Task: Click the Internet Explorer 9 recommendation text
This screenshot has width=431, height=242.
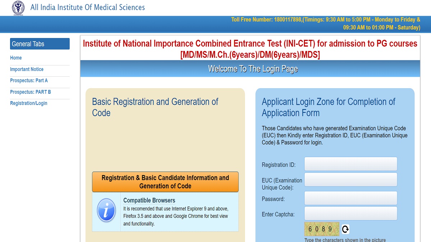Action: [x=176, y=216]
